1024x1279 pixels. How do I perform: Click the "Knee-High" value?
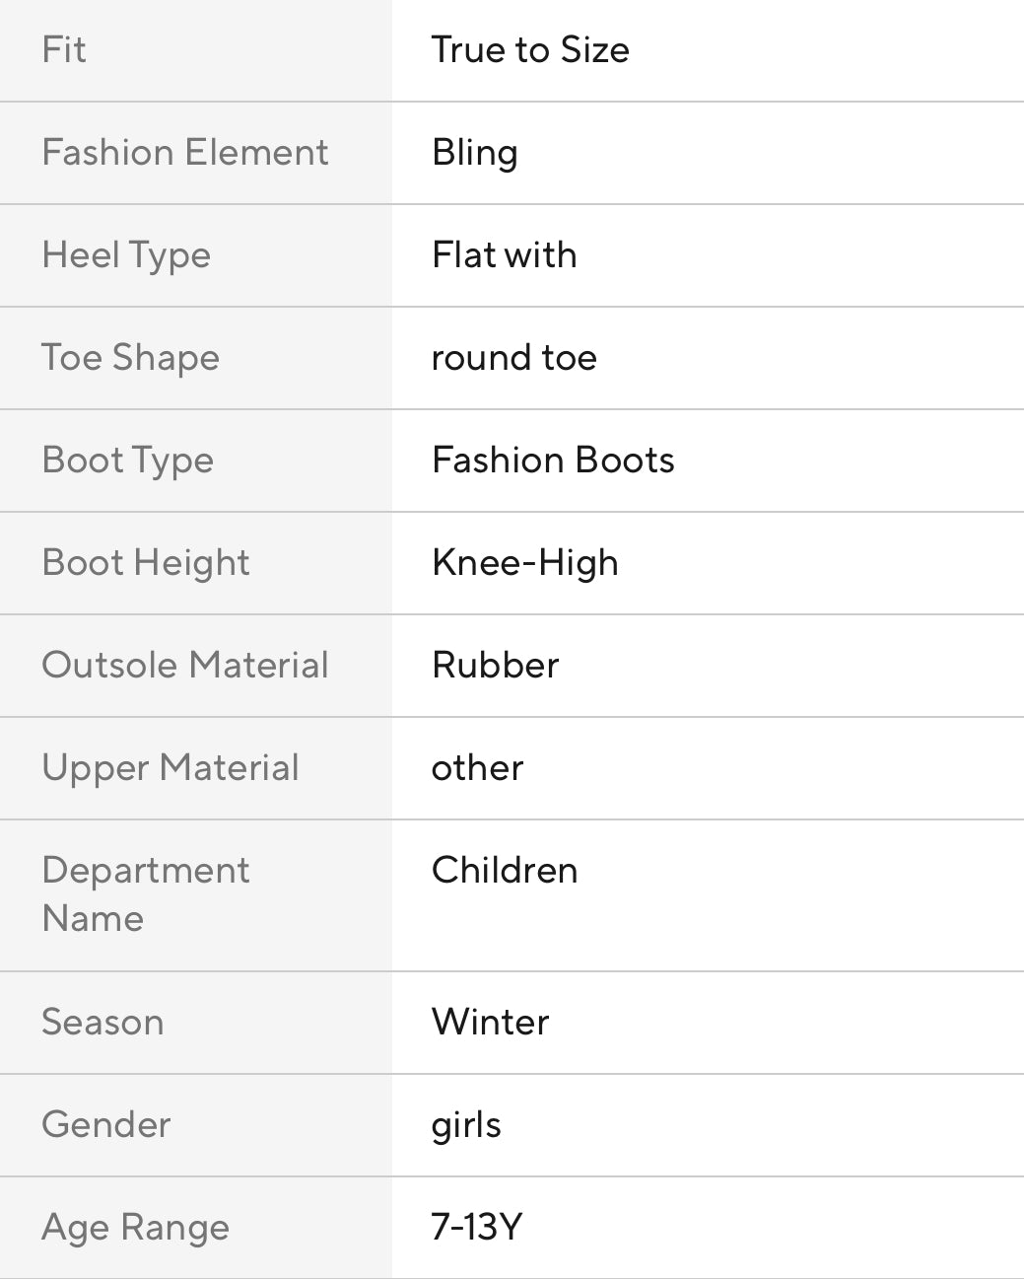(524, 563)
